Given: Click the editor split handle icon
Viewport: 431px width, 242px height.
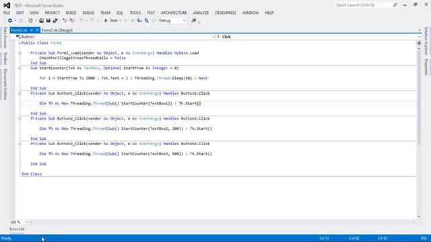Looking at the screenshot, I should coord(419,43).
